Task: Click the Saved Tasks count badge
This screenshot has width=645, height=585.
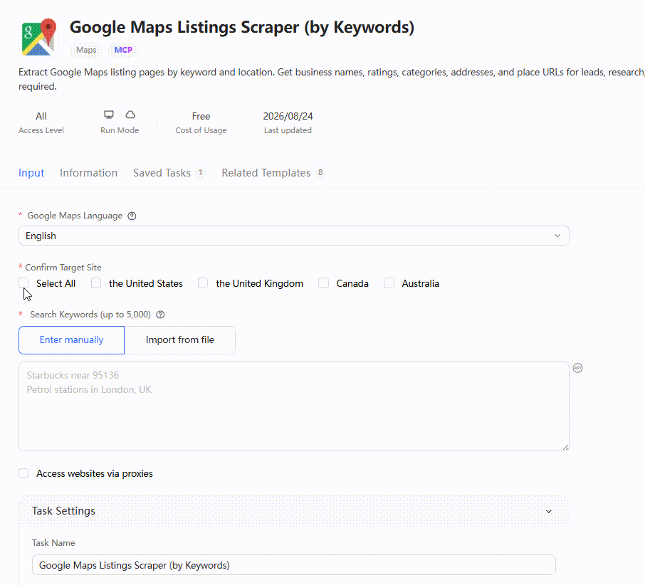Action: 200,173
